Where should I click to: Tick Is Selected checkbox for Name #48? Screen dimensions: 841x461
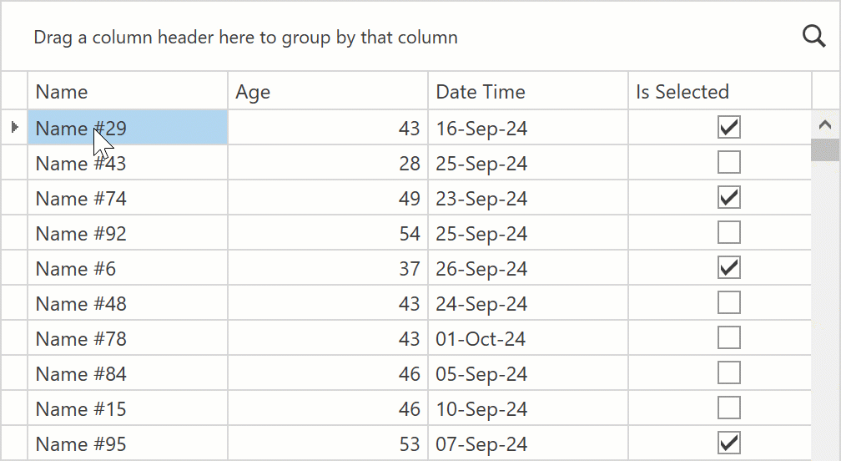(729, 303)
